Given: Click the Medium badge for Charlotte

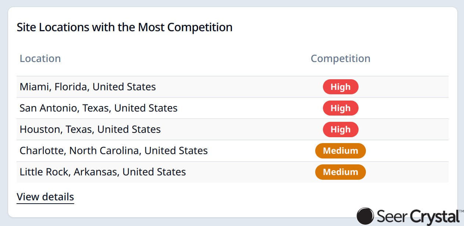Looking at the screenshot, I should [341, 151].
